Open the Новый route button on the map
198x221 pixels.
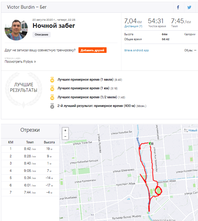[x=191, y=130]
